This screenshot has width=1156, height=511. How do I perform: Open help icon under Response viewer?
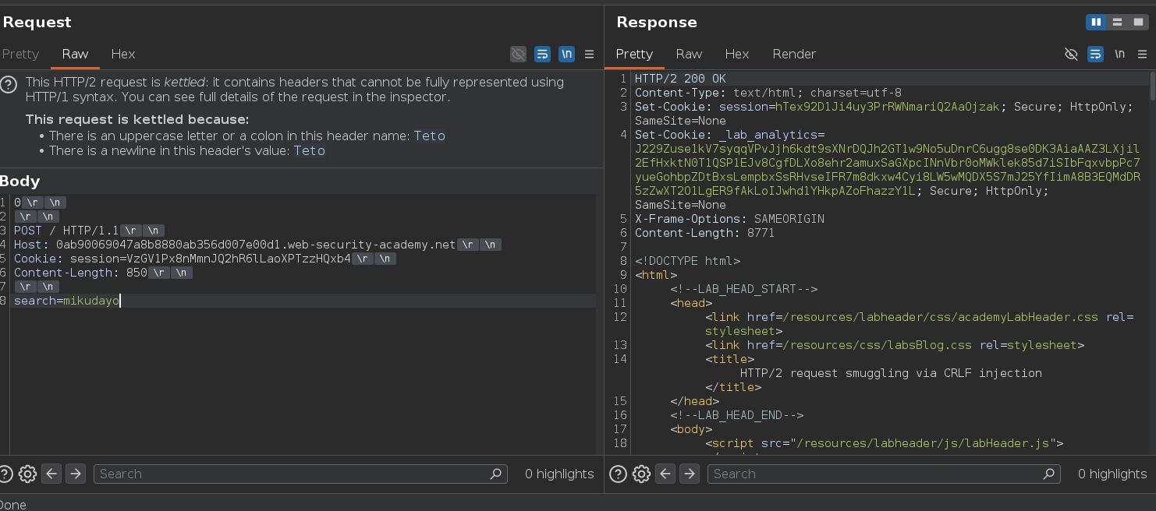[x=618, y=474]
